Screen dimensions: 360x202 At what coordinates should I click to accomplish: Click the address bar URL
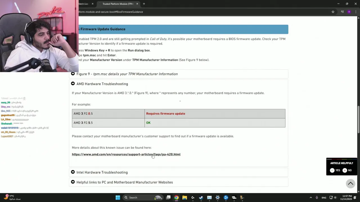pos(111,12)
